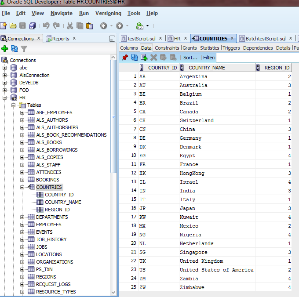Screen dimensions: 299x297
Task: Open the SQL Worksheet toolbar icon
Action: coord(140,26)
